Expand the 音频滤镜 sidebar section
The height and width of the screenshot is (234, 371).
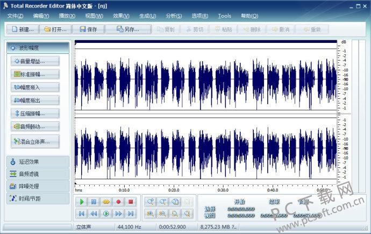(38, 174)
